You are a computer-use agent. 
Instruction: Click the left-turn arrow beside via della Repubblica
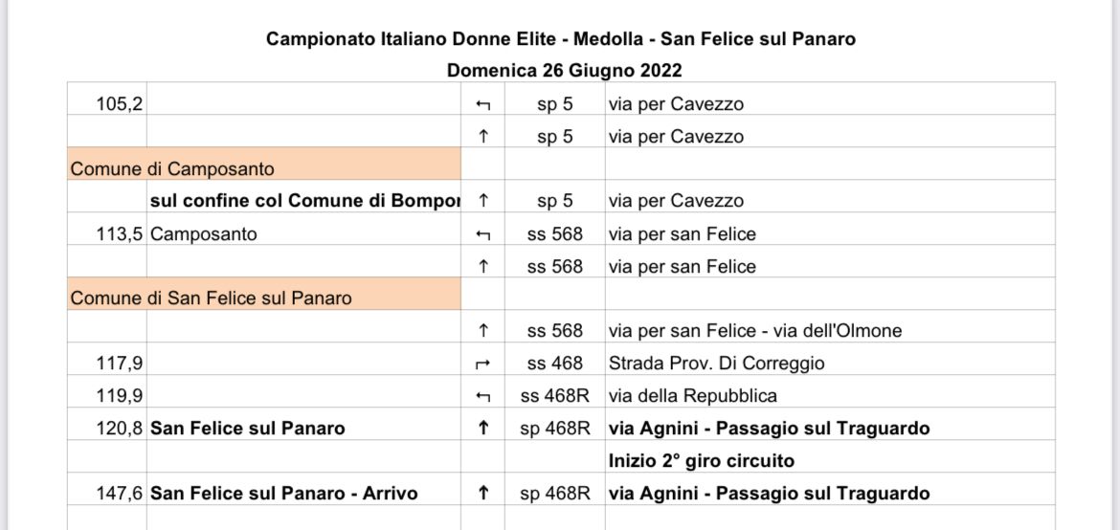(x=483, y=396)
